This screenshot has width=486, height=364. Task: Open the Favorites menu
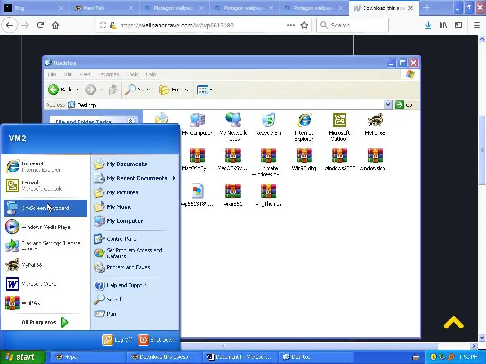pos(108,74)
